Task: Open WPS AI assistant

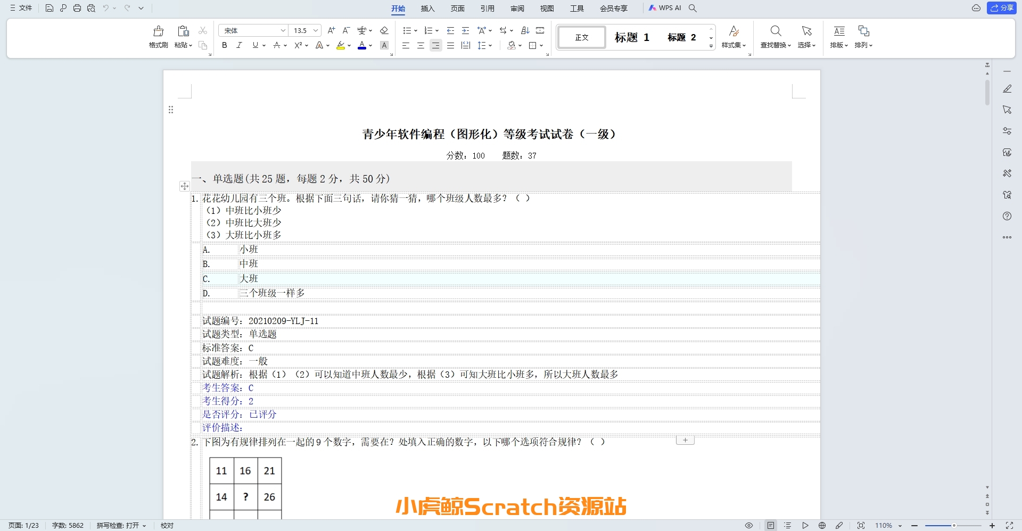Action: pyautogui.click(x=665, y=8)
